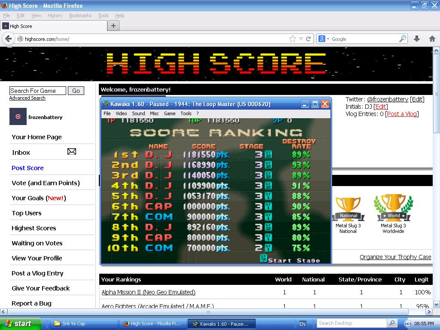Click the vertical scrollbar up arrow
The height and width of the screenshot is (330, 440).
(437, 51)
